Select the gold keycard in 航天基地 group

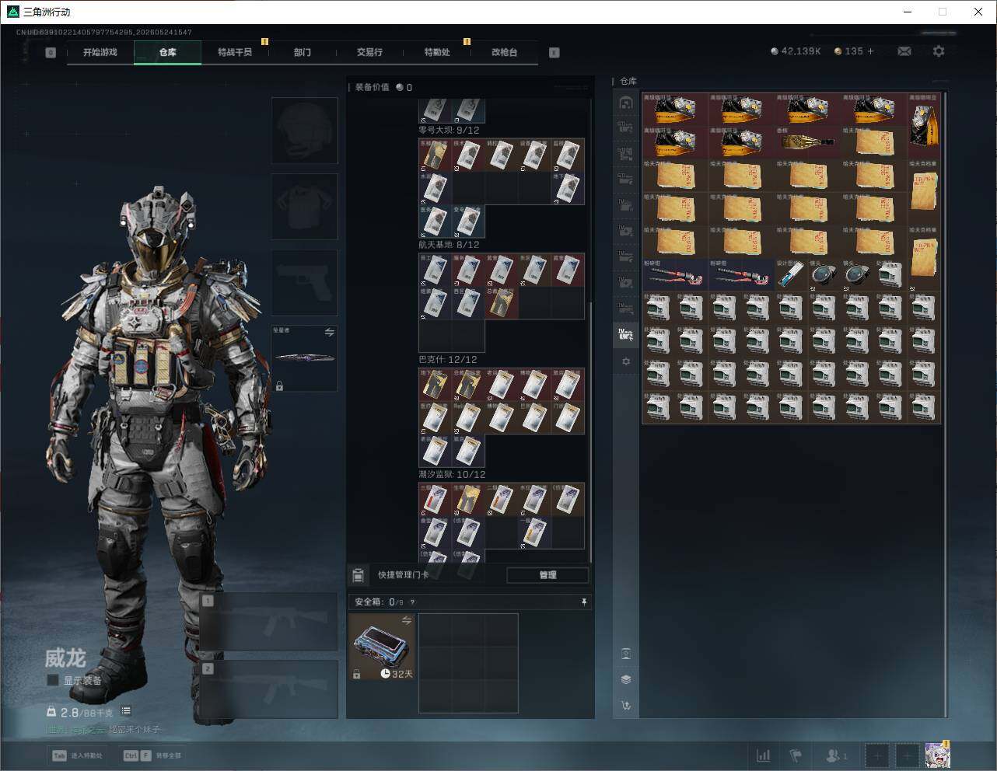click(502, 304)
